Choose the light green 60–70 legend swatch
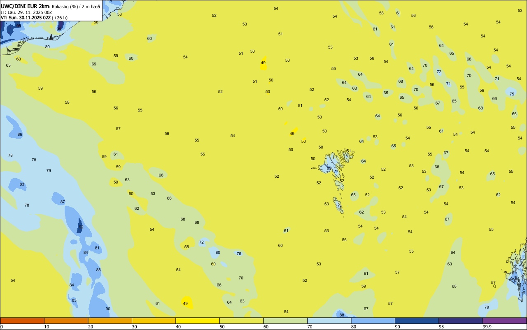527x330 pixels. (285, 321)
